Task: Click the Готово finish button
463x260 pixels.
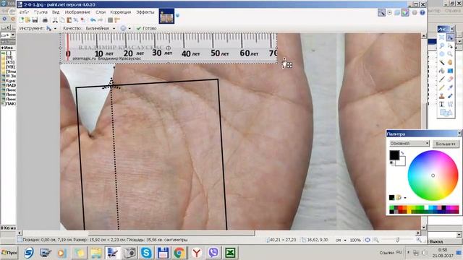Action: [x=147, y=28]
